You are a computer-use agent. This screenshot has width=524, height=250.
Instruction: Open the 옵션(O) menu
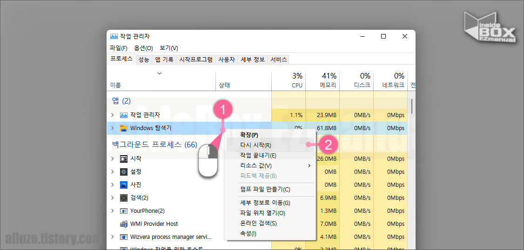(x=144, y=48)
